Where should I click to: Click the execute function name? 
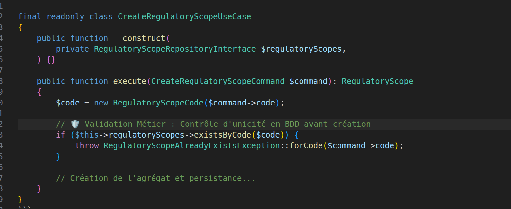click(130, 81)
